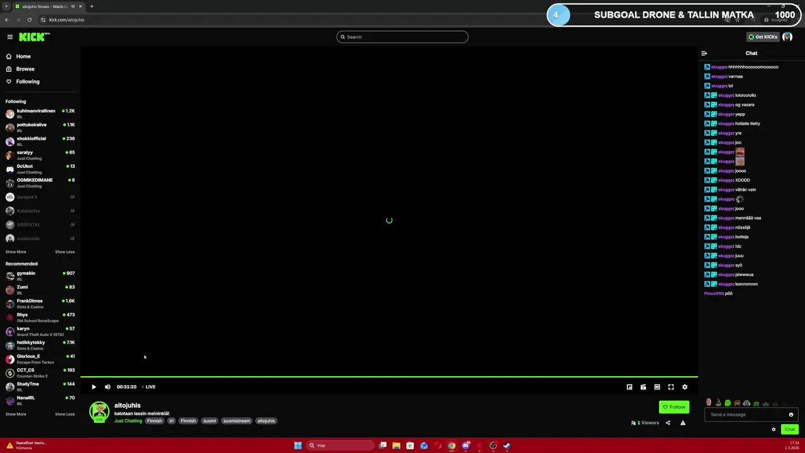This screenshot has width=805, height=453.
Task: Jump to LIVE indicator in player
Action: pos(149,387)
